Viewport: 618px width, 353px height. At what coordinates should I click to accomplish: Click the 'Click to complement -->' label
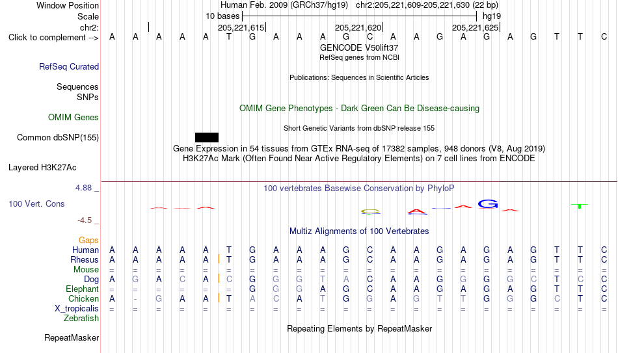click(x=53, y=38)
